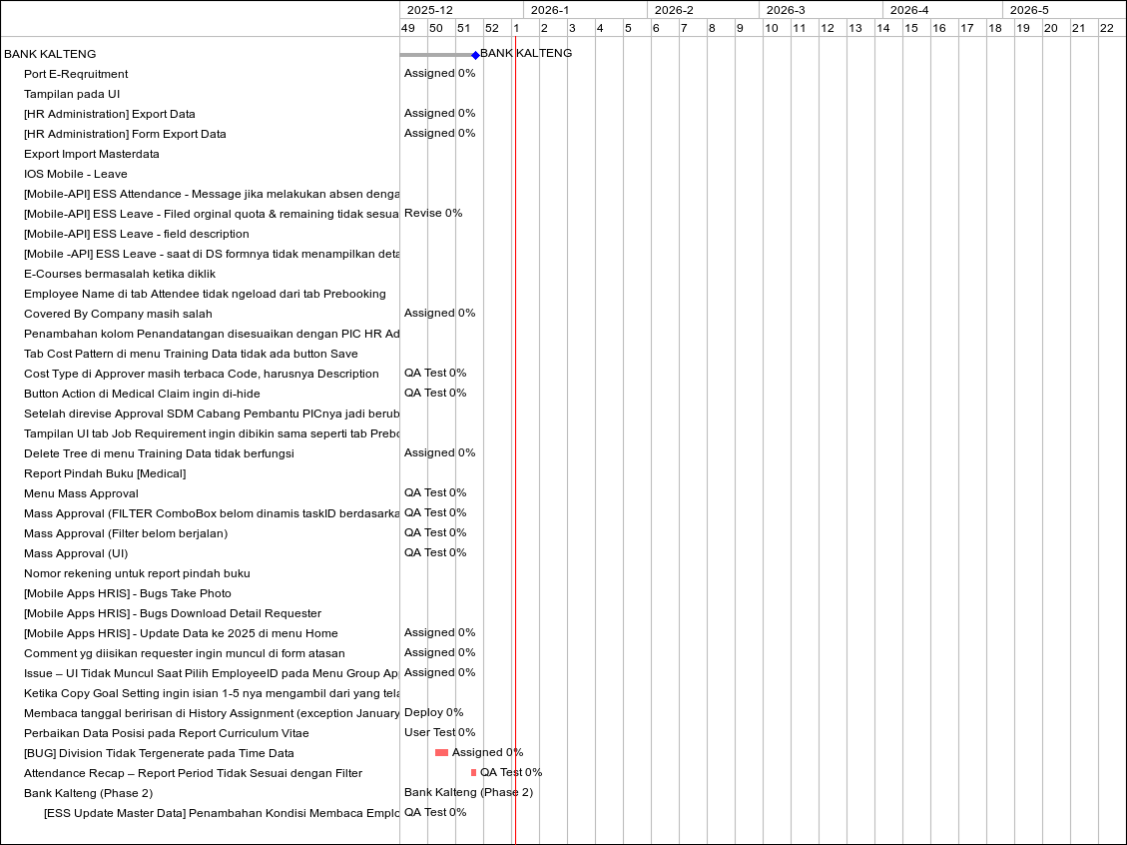This screenshot has height=845, width=1127.
Task: Select the red bar for BUG Division task
Action: 441,752
